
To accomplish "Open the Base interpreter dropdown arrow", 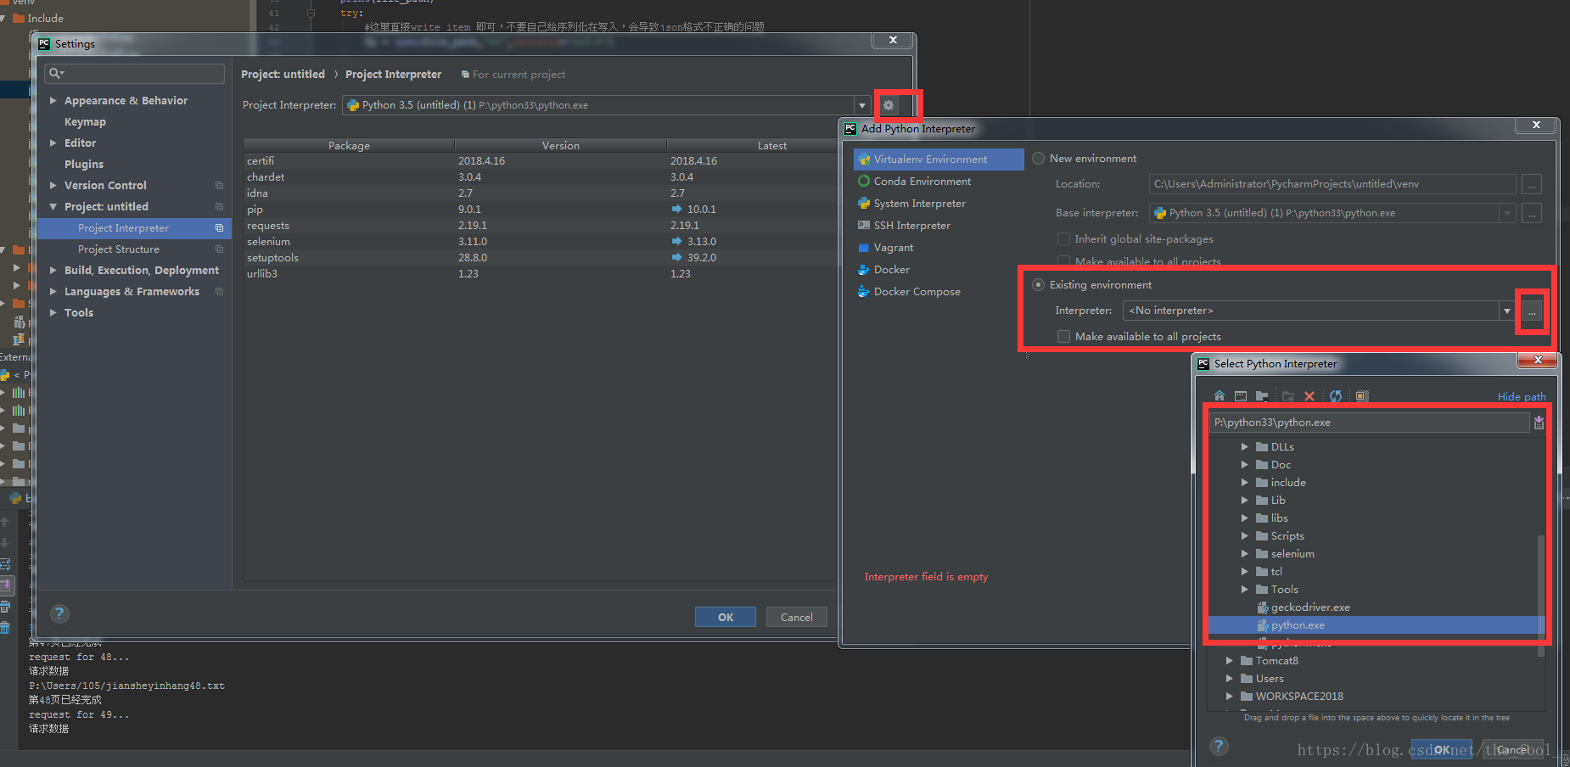I will (1507, 213).
